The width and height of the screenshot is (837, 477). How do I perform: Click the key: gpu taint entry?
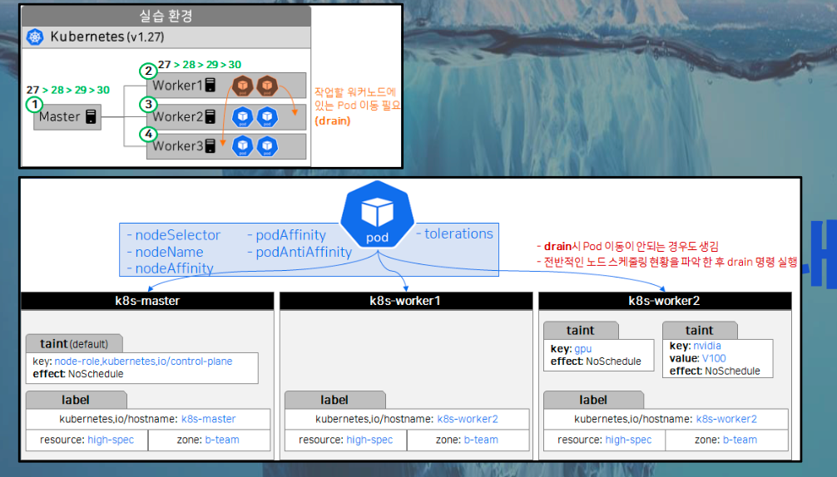(571, 349)
